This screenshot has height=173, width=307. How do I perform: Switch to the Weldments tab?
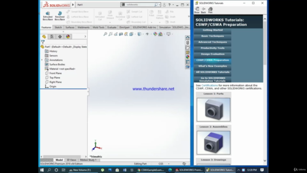pos(83,27)
